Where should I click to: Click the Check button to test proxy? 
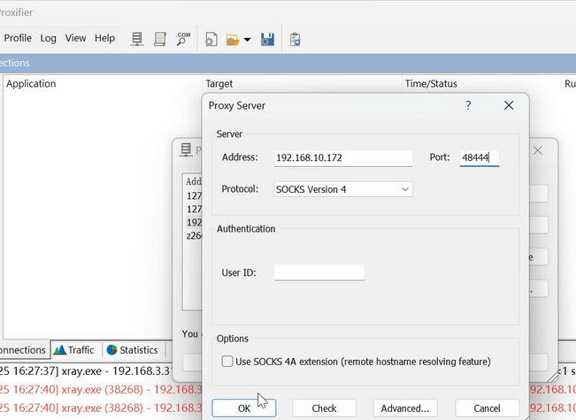pyautogui.click(x=324, y=409)
